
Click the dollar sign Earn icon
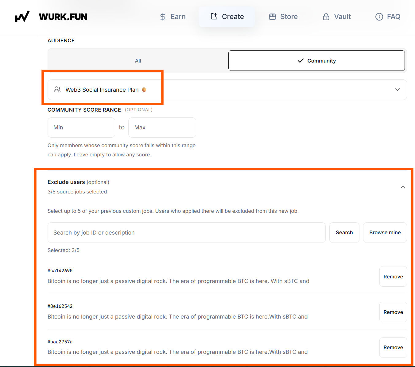(x=163, y=17)
